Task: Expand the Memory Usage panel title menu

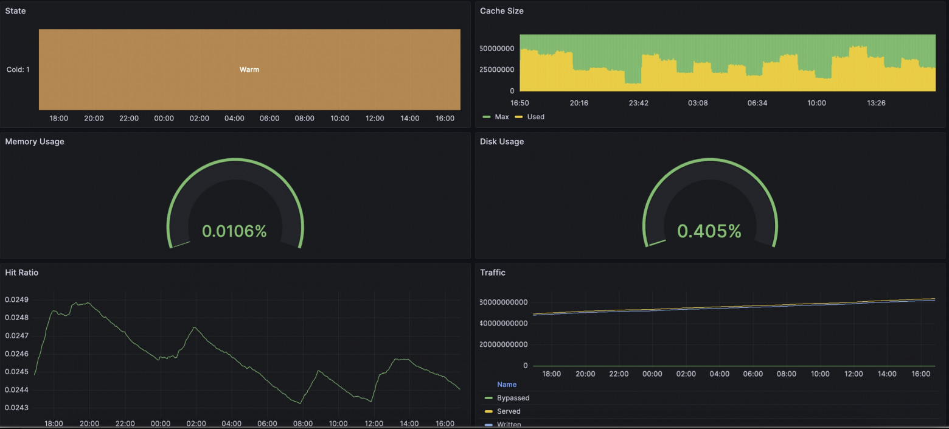Action: tap(35, 142)
